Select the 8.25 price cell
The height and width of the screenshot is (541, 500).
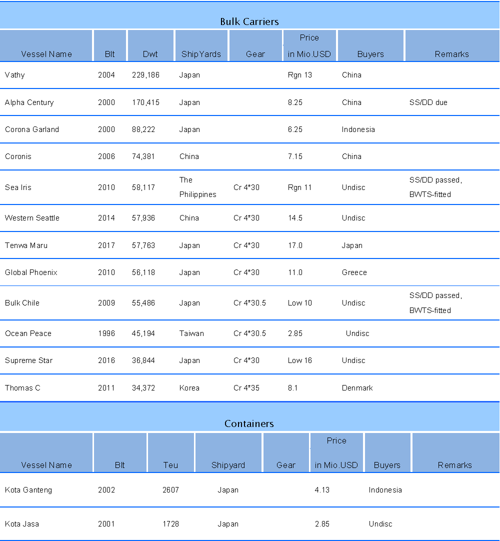(295, 102)
